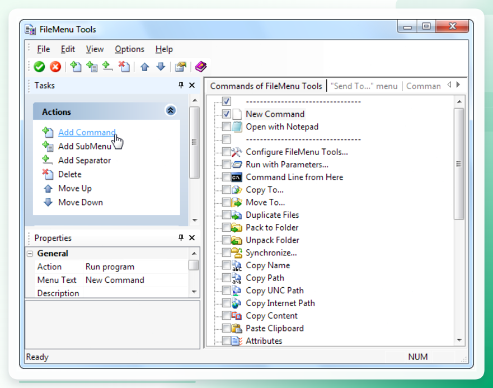493x388 pixels.
Task: Click the Paste Clipboard command icon
Action: pos(237,328)
